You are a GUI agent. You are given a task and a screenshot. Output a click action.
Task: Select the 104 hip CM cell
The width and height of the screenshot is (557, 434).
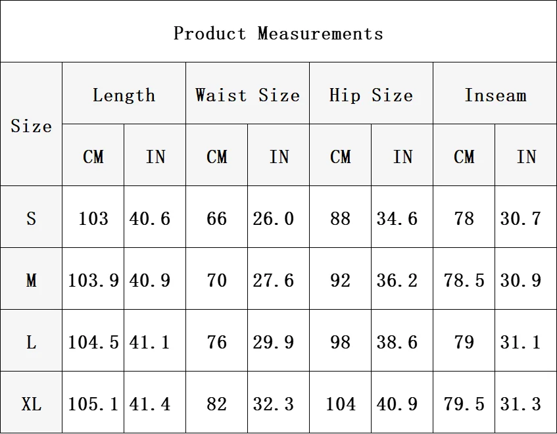click(340, 402)
